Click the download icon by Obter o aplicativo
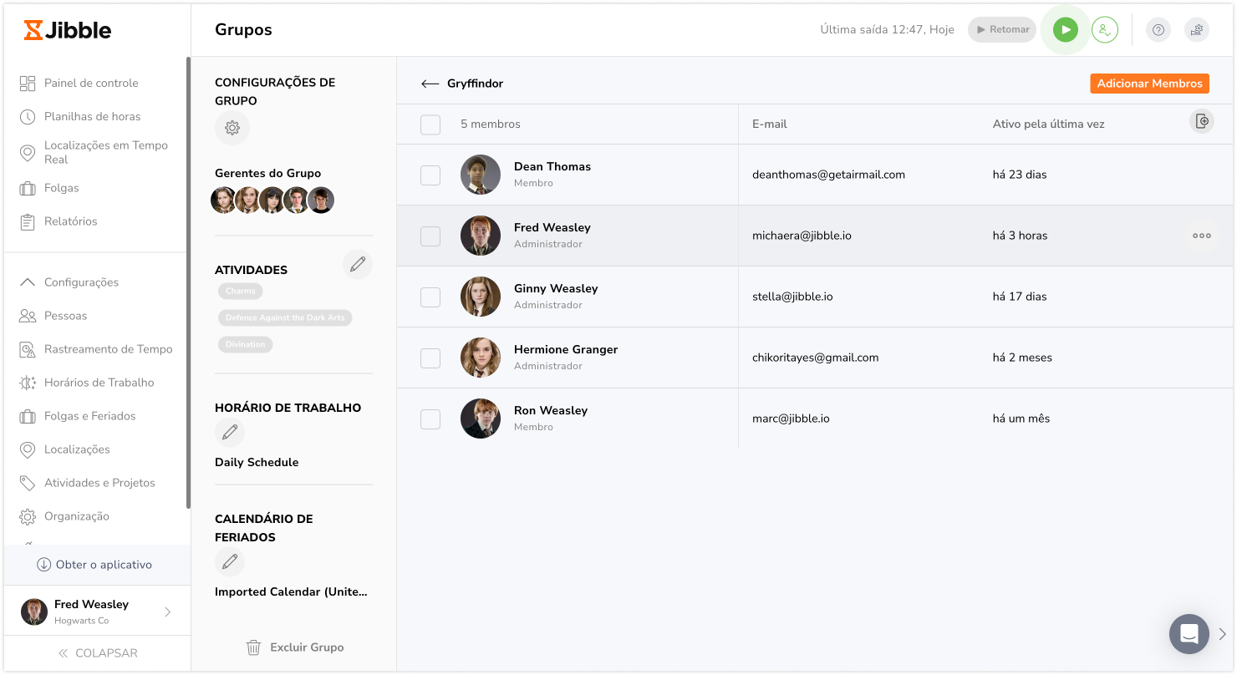Screen dimensions: 1237x675 44,565
